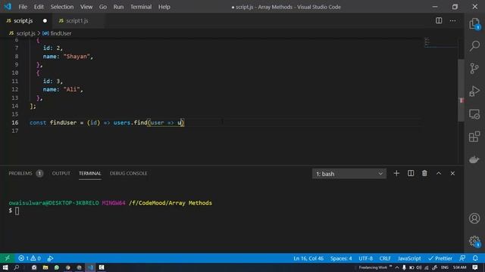The width and height of the screenshot is (485, 272).
Task: Click the code minimap
Action: pos(441,42)
